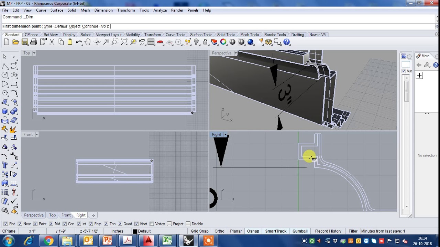440x247 pixels.
Task: Click the Cut scissors icon
Action: pyautogui.click(x=52, y=42)
